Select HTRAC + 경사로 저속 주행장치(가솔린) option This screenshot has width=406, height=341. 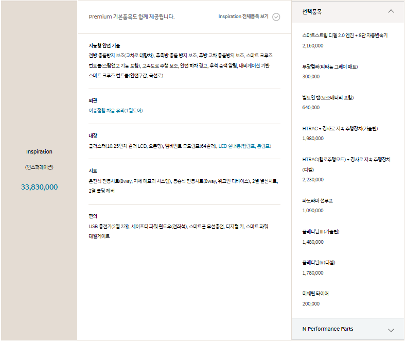[340, 129]
